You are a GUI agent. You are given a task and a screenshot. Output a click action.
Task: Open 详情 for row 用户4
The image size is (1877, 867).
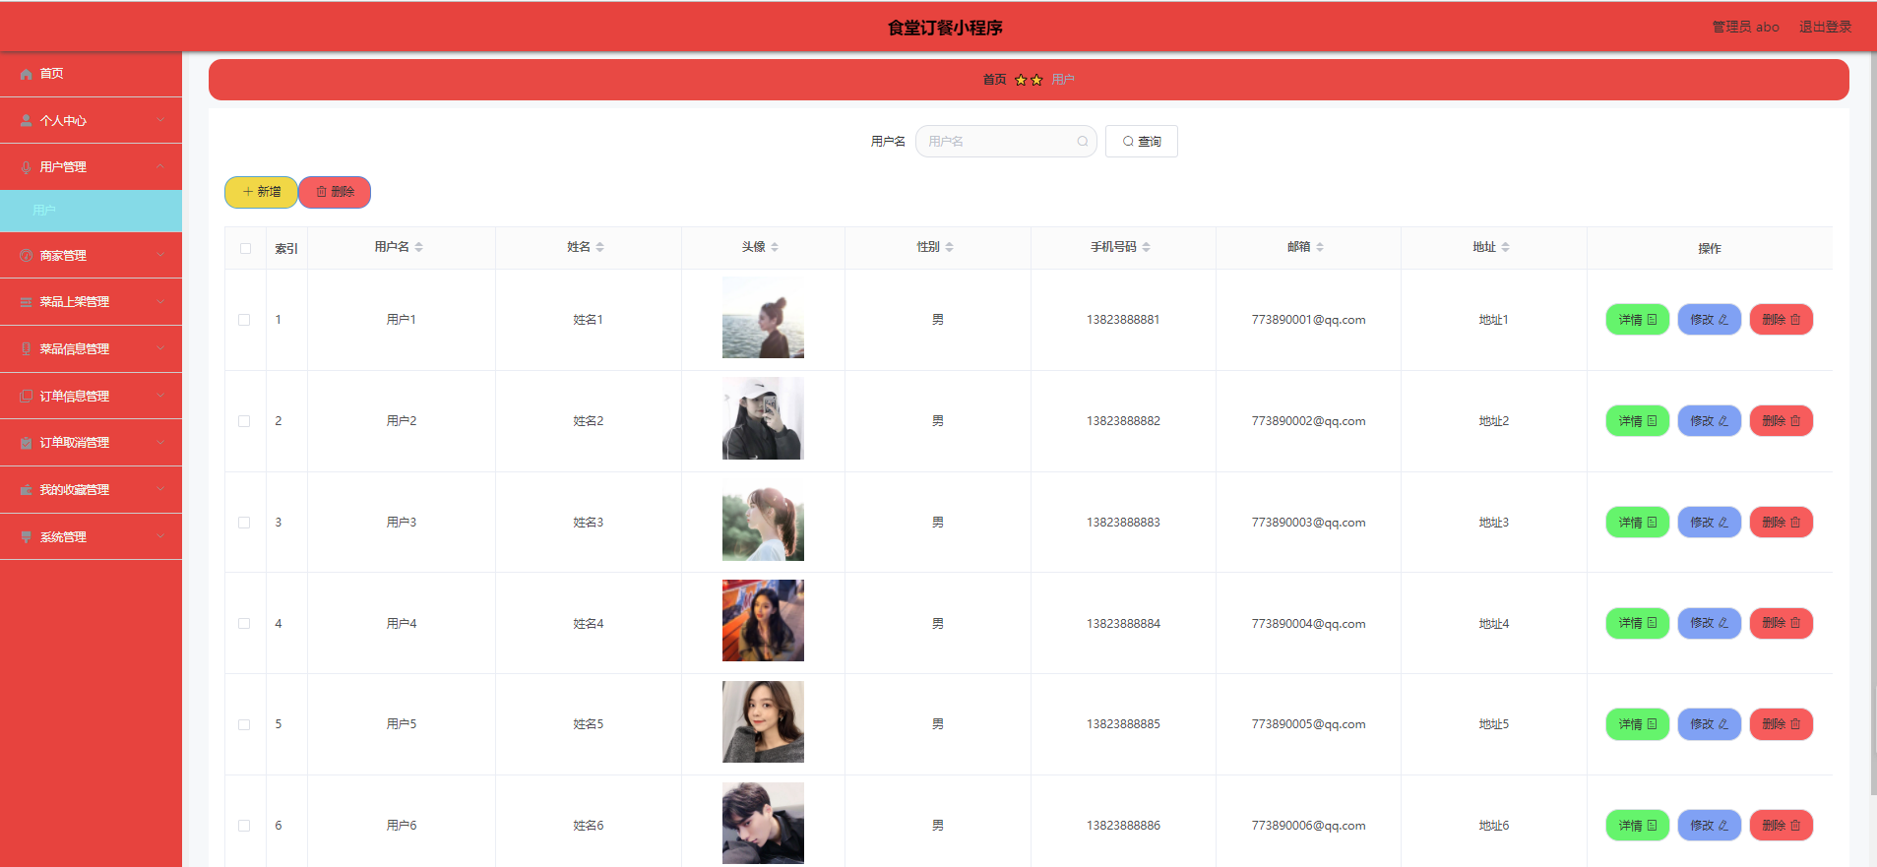(x=1638, y=623)
